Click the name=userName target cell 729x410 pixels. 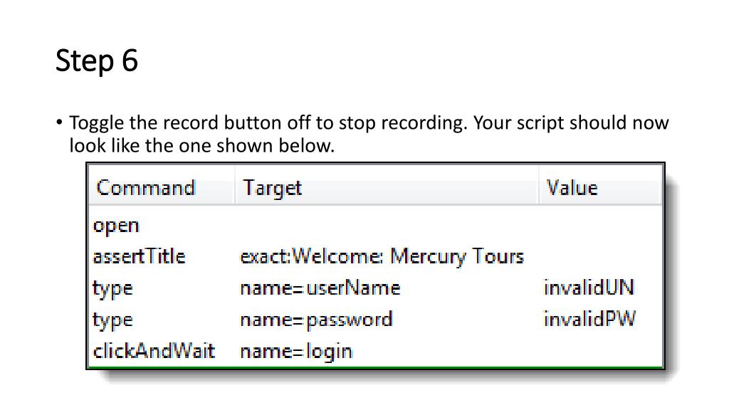[x=320, y=288]
